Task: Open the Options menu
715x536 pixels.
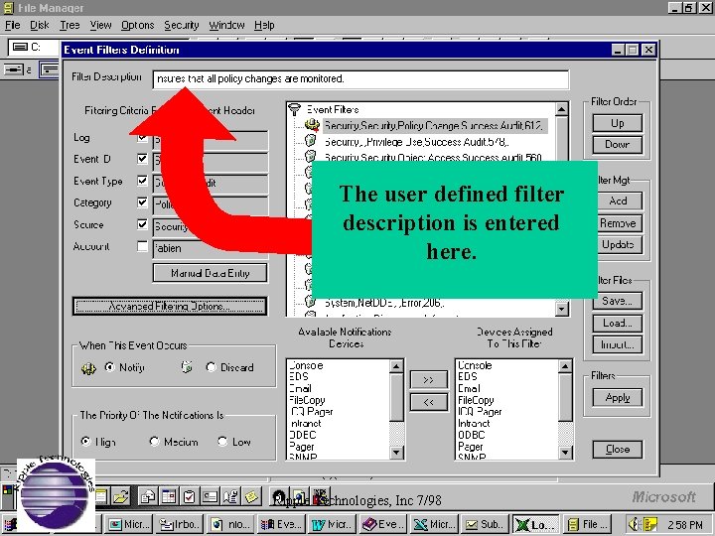Action: click(138, 25)
